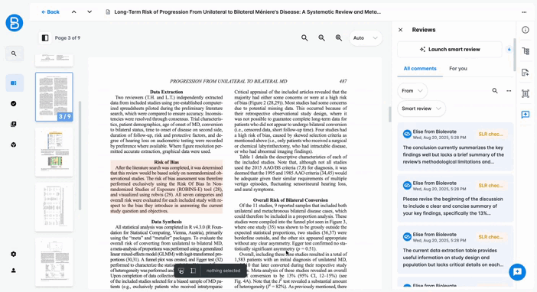Click the Data Extraction heading

coord(167,92)
